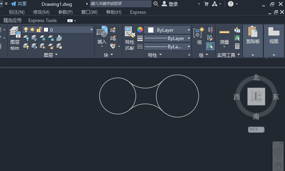Viewport: 285px width, 171px height.
Task: Open the linetype ByLa... dropdown
Action: coord(189,47)
